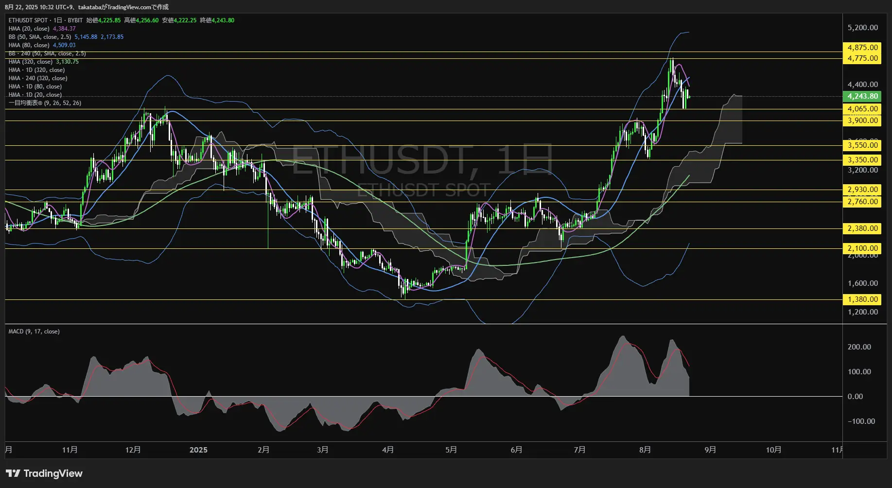Screen dimensions: 892x488
Task: Click the 始値 4,225.85 open value
Action: click(104, 20)
